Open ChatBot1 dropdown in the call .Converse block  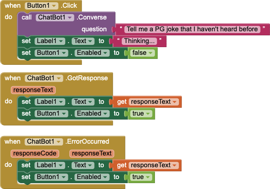[55, 17]
